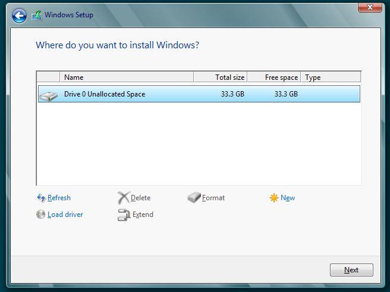Click the Format drive icon
This screenshot has height=292, width=390.
[x=194, y=198]
